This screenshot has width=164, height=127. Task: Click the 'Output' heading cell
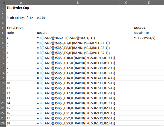149,28
